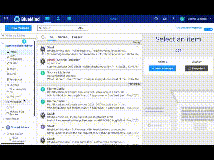The image size is (214, 160).
Task: Click the search magnifier icon
Action: coord(40,28)
